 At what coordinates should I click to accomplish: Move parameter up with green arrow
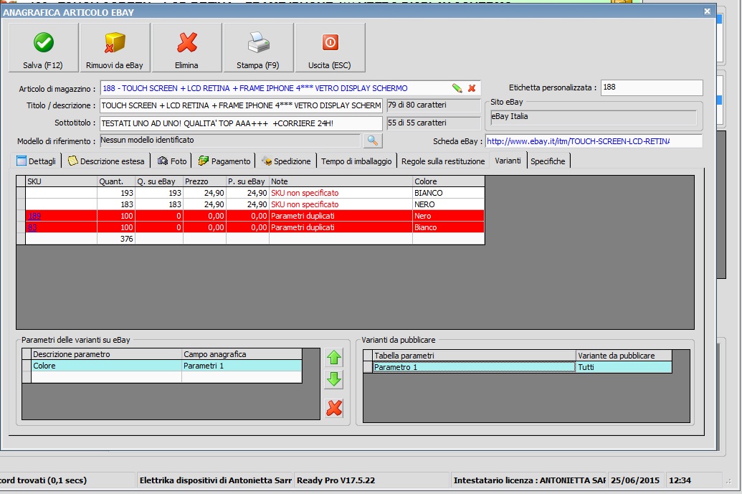pos(334,358)
